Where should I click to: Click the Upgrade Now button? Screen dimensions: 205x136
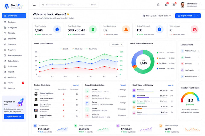(x=14, y=116)
